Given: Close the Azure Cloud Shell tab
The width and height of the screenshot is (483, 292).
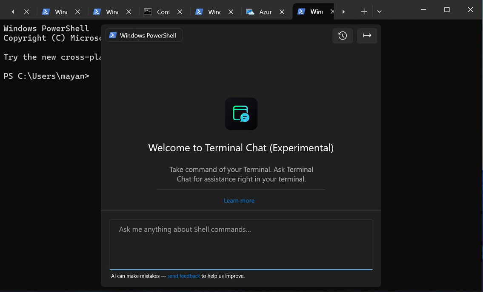Looking at the screenshot, I should (x=282, y=12).
